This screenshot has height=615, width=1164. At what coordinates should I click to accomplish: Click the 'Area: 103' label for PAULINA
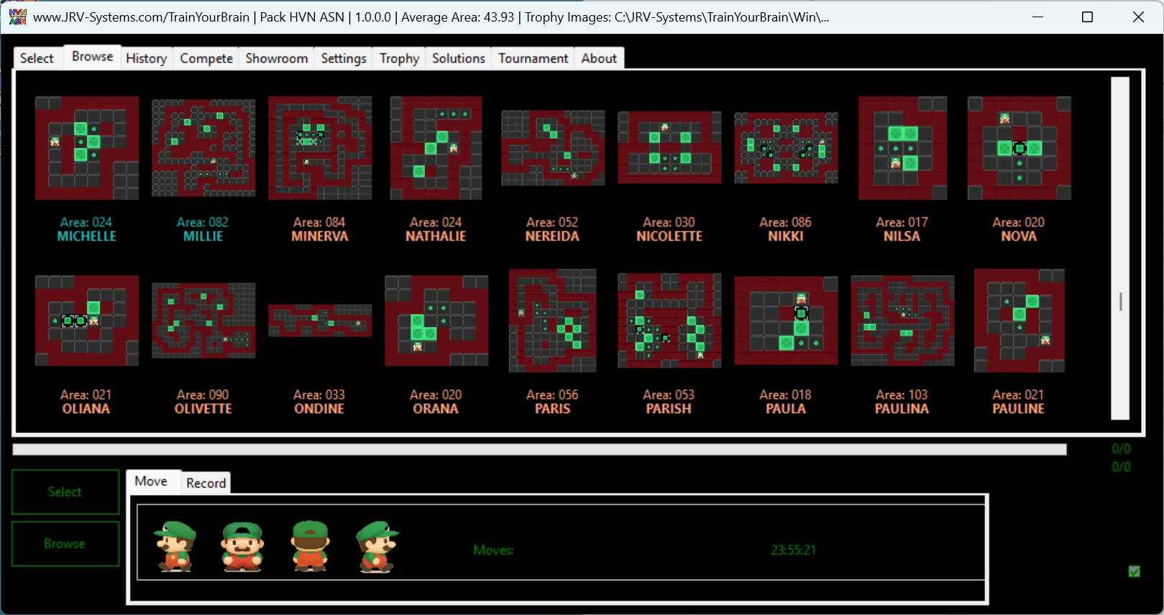pos(902,395)
